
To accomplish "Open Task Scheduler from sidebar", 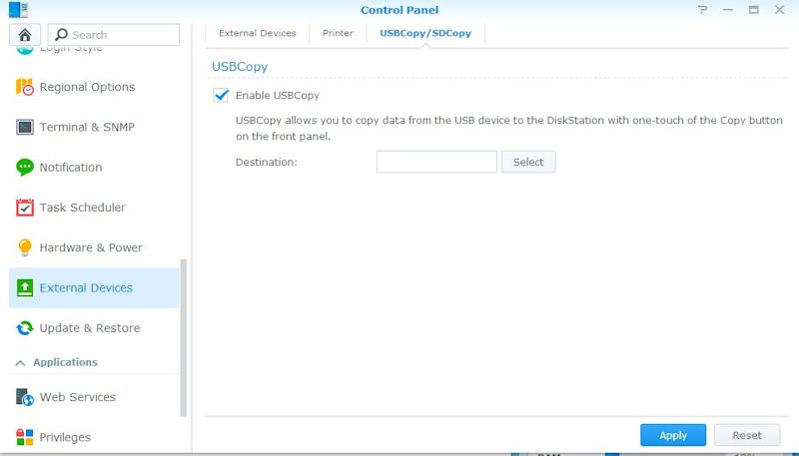I will coord(94,208).
